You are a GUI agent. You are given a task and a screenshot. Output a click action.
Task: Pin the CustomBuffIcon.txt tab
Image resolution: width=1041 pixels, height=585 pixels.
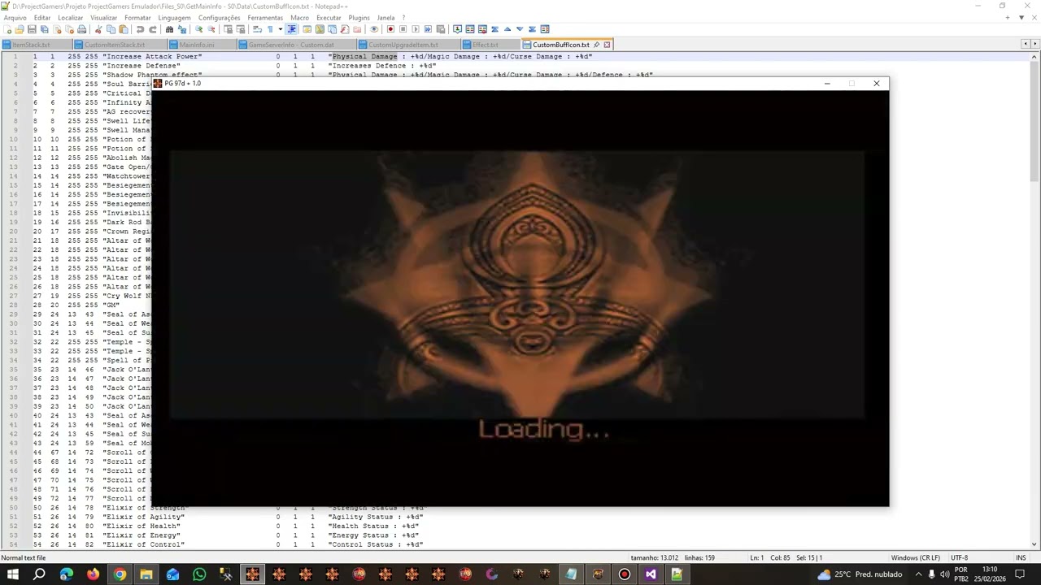pyautogui.click(x=596, y=45)
